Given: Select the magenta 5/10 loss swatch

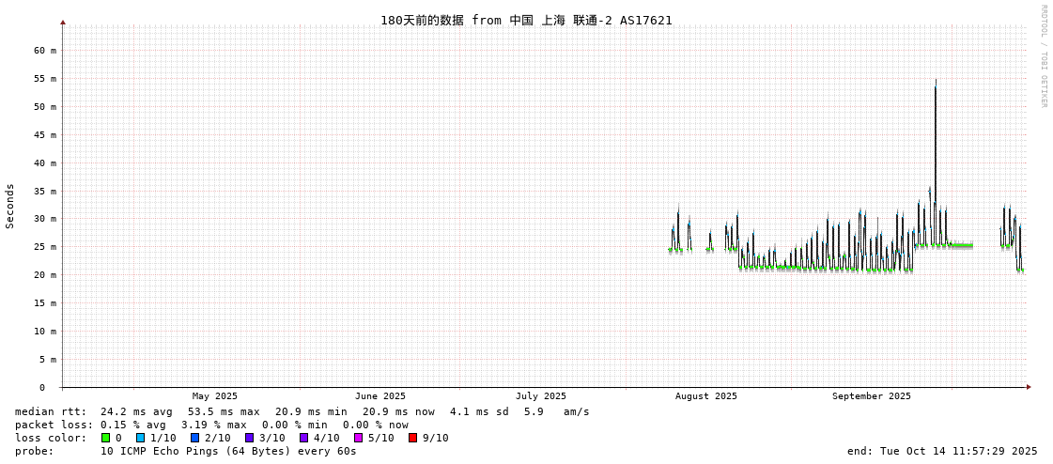Looking at the screenshot, I should click(358, 438).
